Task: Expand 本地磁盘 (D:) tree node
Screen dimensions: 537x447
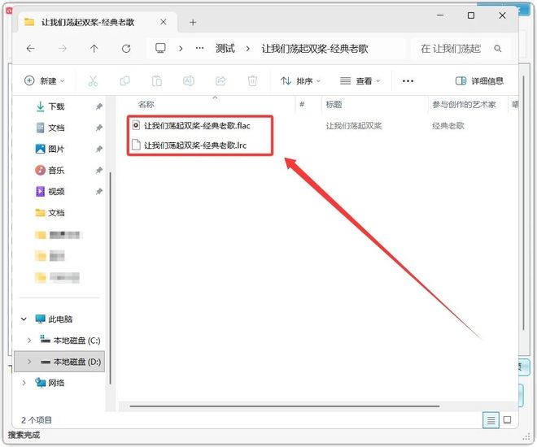Action: [29, 362]
